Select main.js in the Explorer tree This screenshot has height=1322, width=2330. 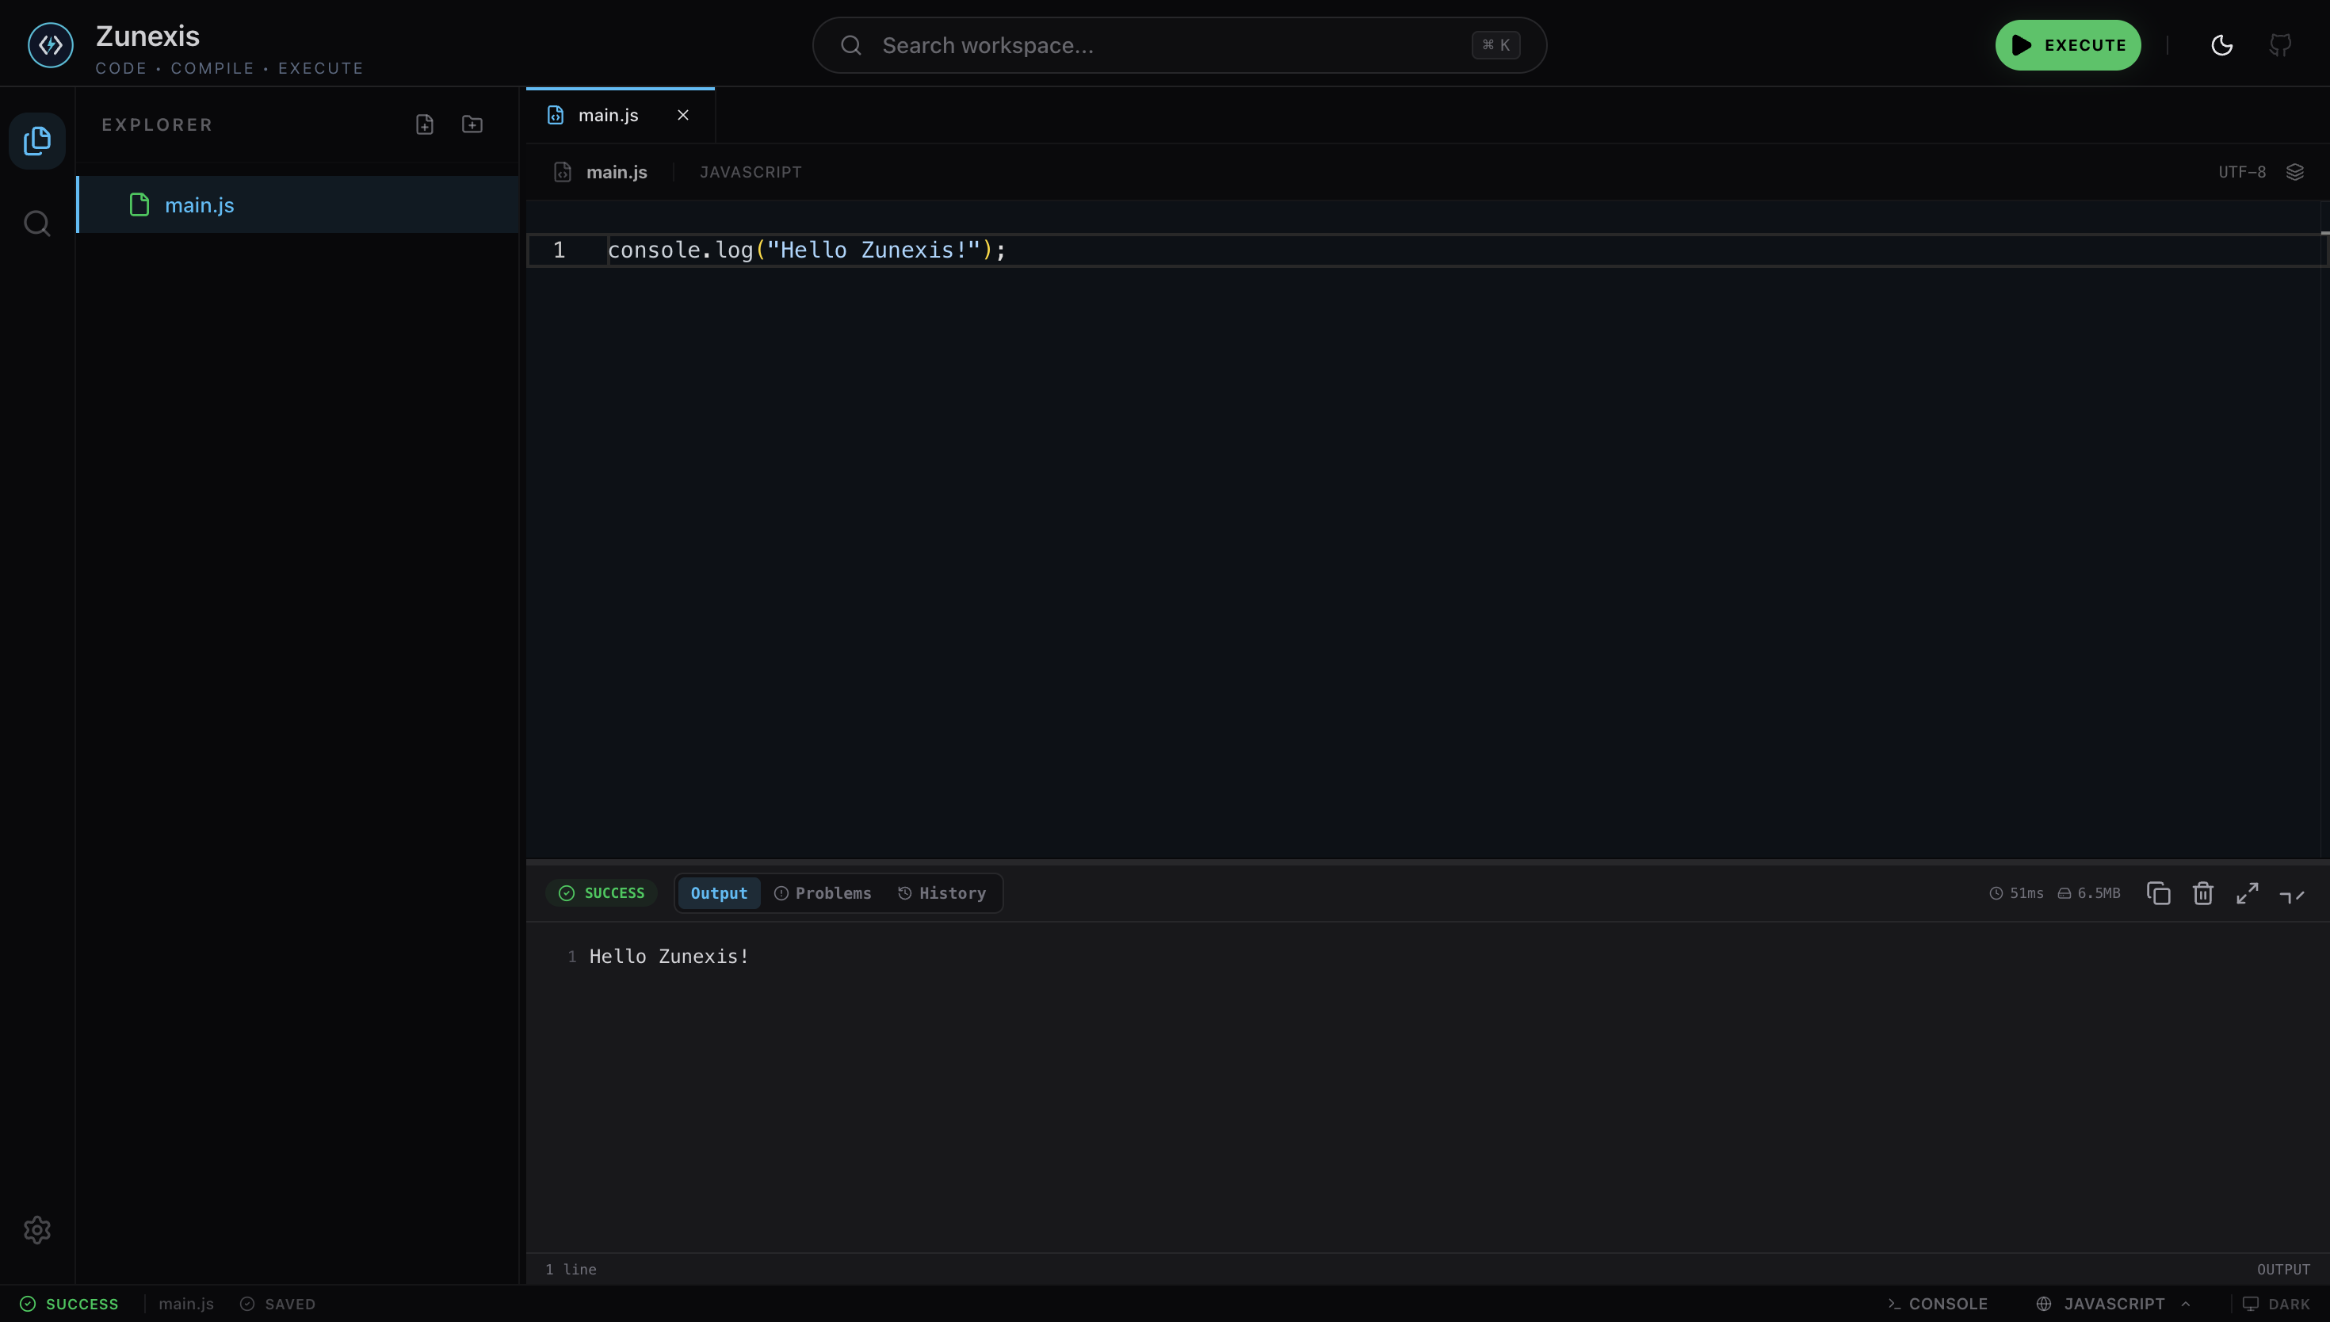[x=298, y=204]
